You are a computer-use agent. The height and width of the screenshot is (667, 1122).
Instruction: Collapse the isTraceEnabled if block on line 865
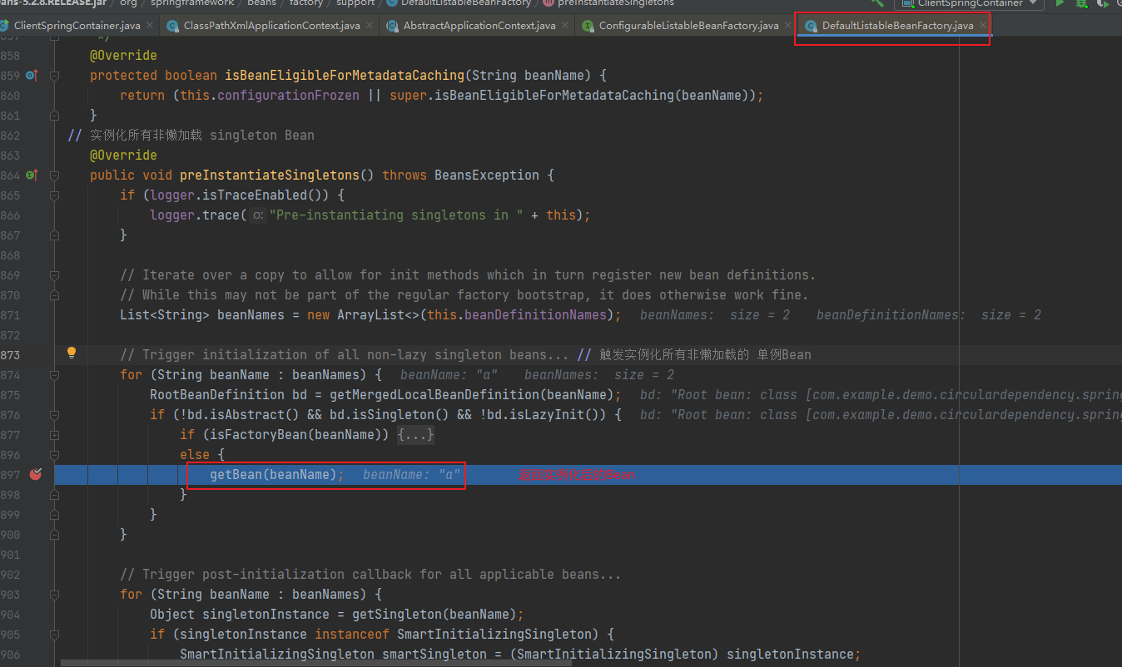tap(54, 195)
